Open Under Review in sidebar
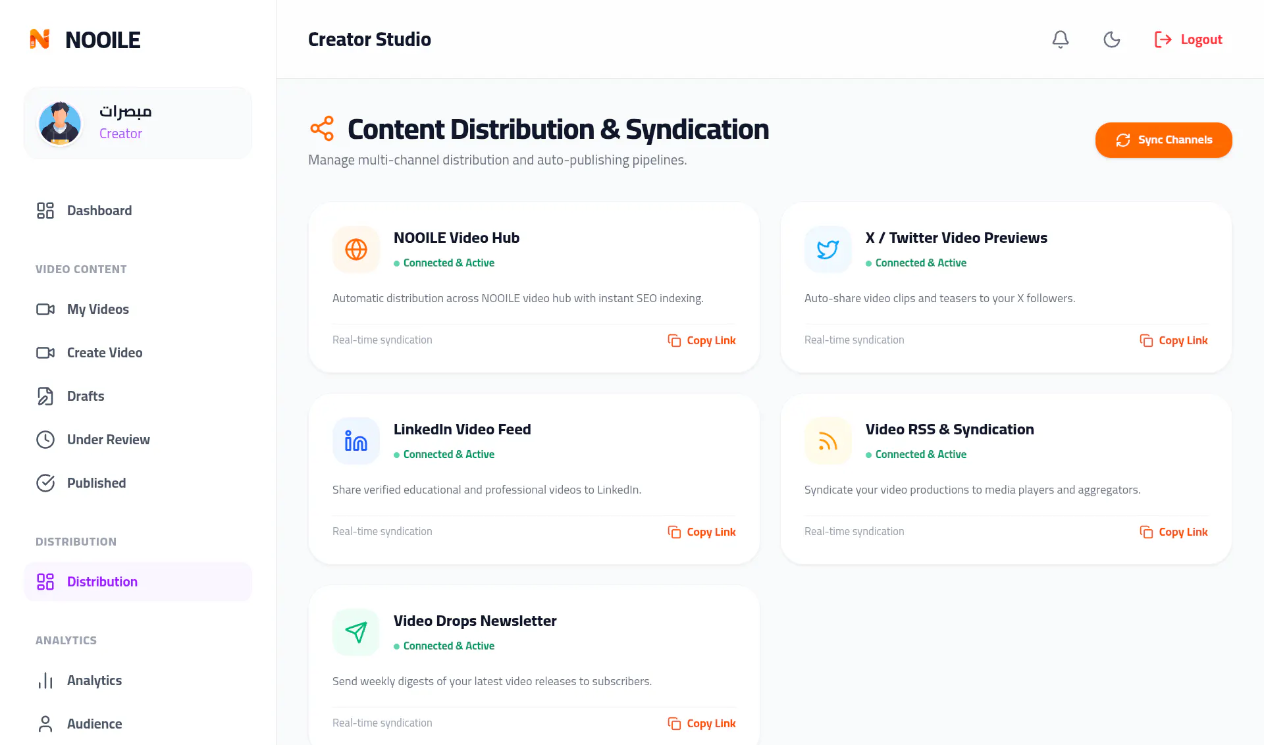Screen dimensions: 1264x745 138,440
